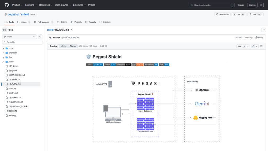Viewport: 268px width, 151px height.
Task: Open pegasi-ai owner link
Action: click(x=13, y=14)
